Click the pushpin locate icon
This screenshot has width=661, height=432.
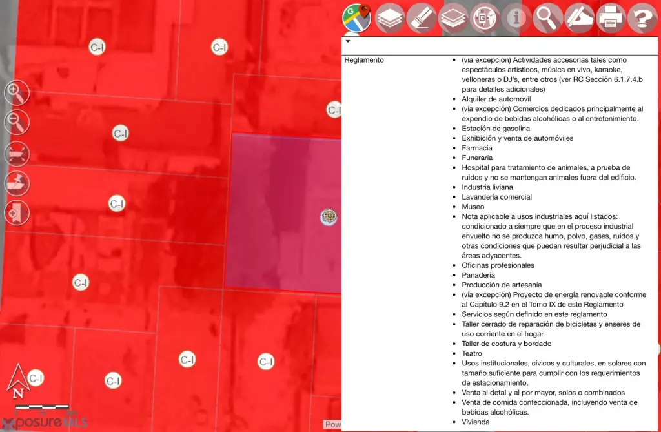coord(17,183)
